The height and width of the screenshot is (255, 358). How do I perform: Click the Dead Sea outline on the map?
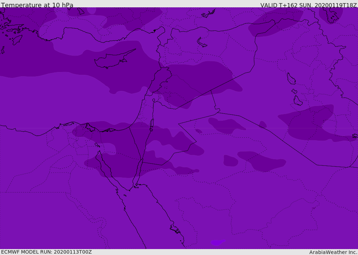click(x=152, y=125)
